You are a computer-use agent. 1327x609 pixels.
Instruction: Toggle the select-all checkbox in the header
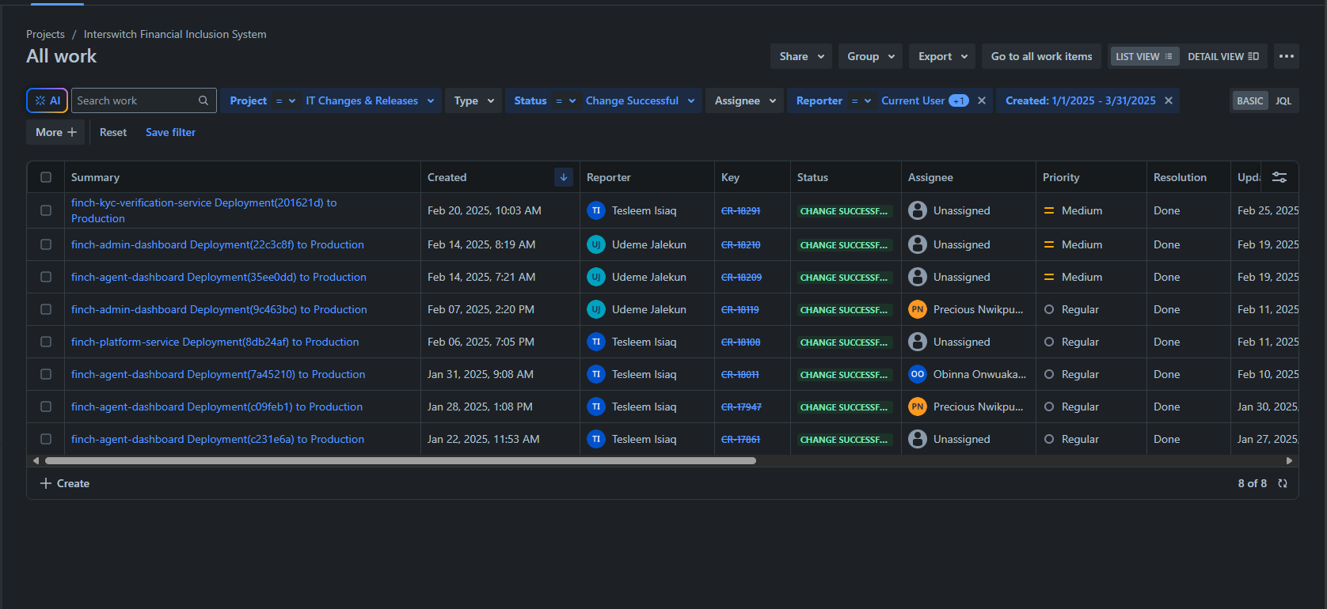[46, 177]
